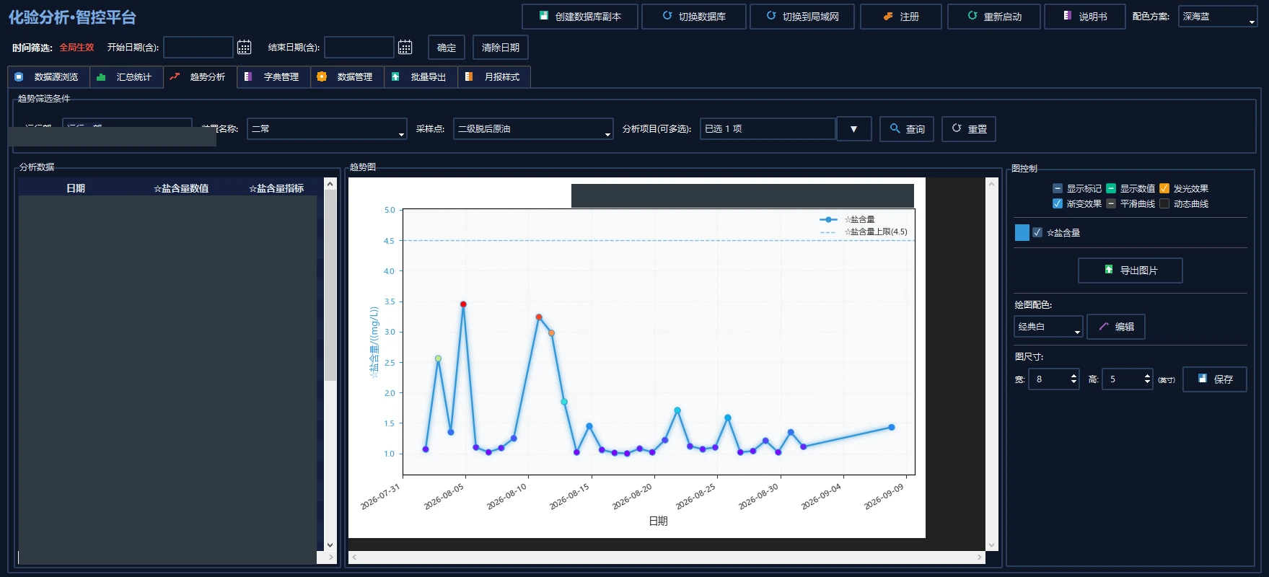Open the end date calendar picker icon
The height and width of the screenshot is (577, 1269).
405,48
